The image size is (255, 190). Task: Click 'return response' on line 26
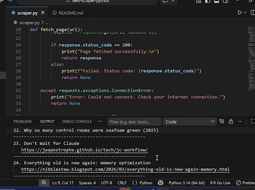tap(81, 58)
